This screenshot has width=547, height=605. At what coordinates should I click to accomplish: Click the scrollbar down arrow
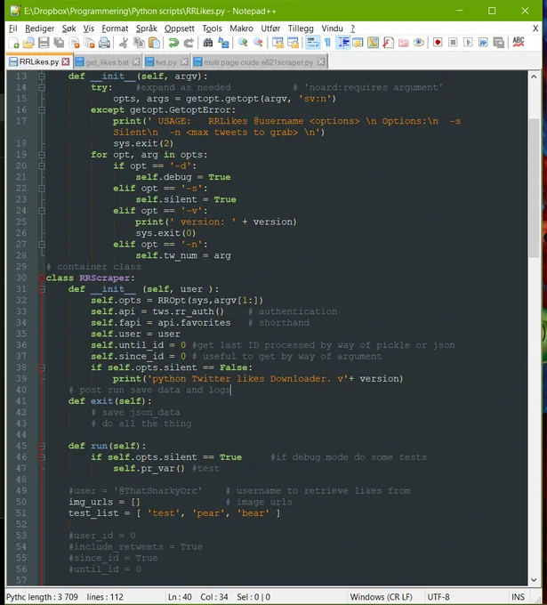tap(534, 580)
